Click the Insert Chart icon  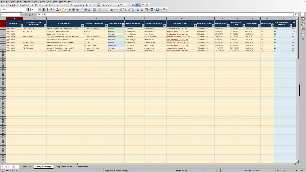tap(107, 5)
